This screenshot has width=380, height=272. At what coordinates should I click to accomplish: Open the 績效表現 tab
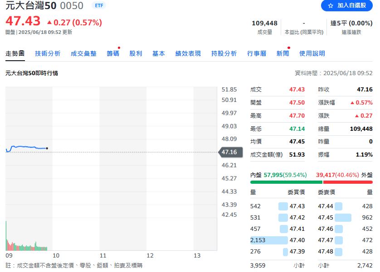(188, 53)
